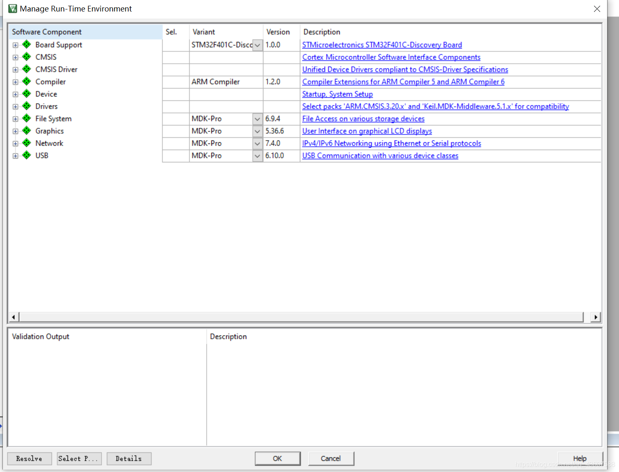Click the green diamond icon beside CMSIS
Screen dimensions: 619x472
tap(27, 57)
